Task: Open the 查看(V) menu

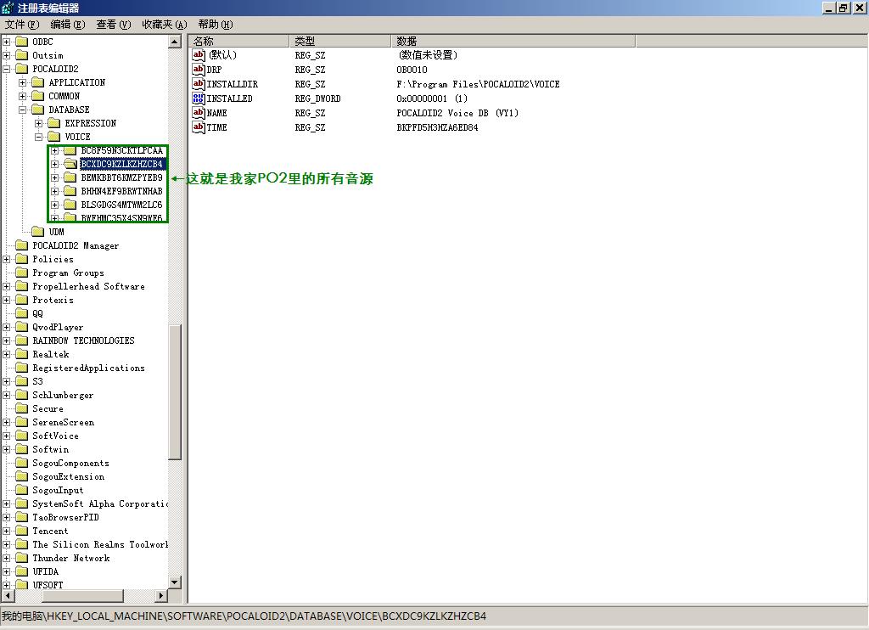Action: click(114, 25)
